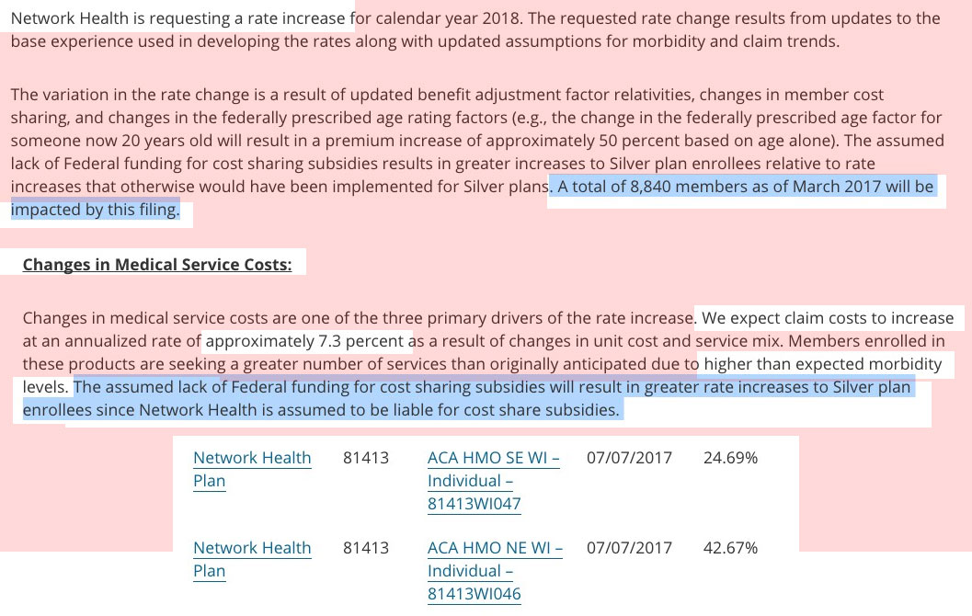
Task: Open the ACA HMO NE WI 81413WI046 link
Action: [x=495, y=570]
